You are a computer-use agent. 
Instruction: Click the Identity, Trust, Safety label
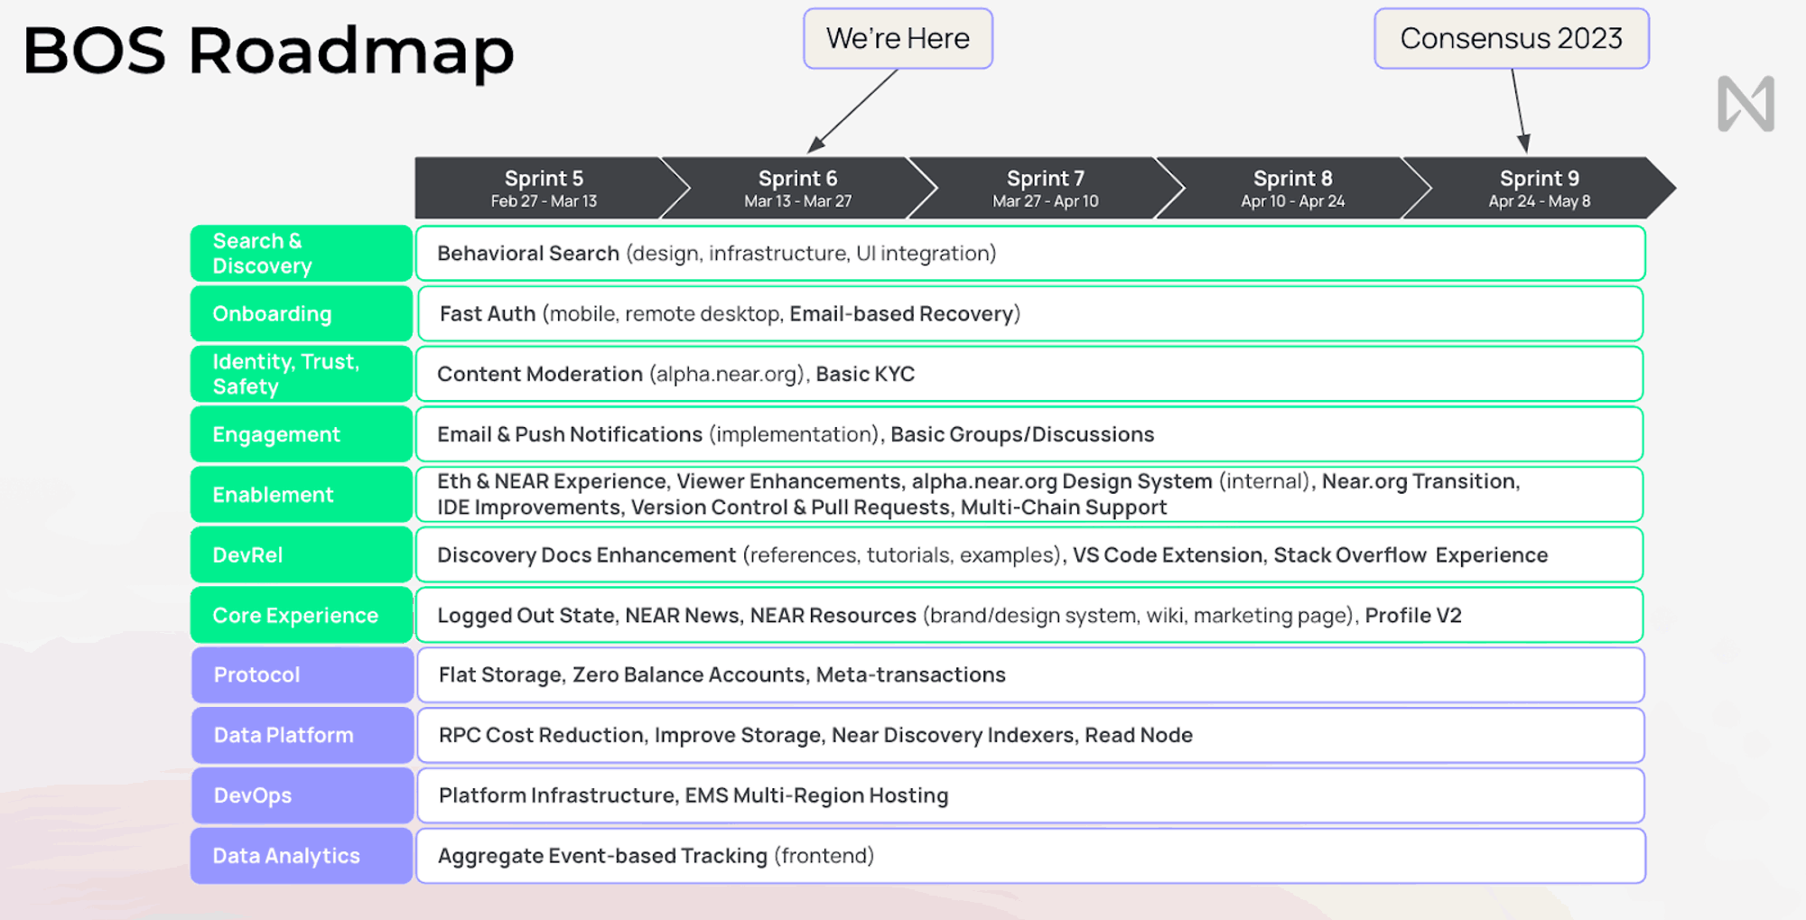click(x=301, y=374)
